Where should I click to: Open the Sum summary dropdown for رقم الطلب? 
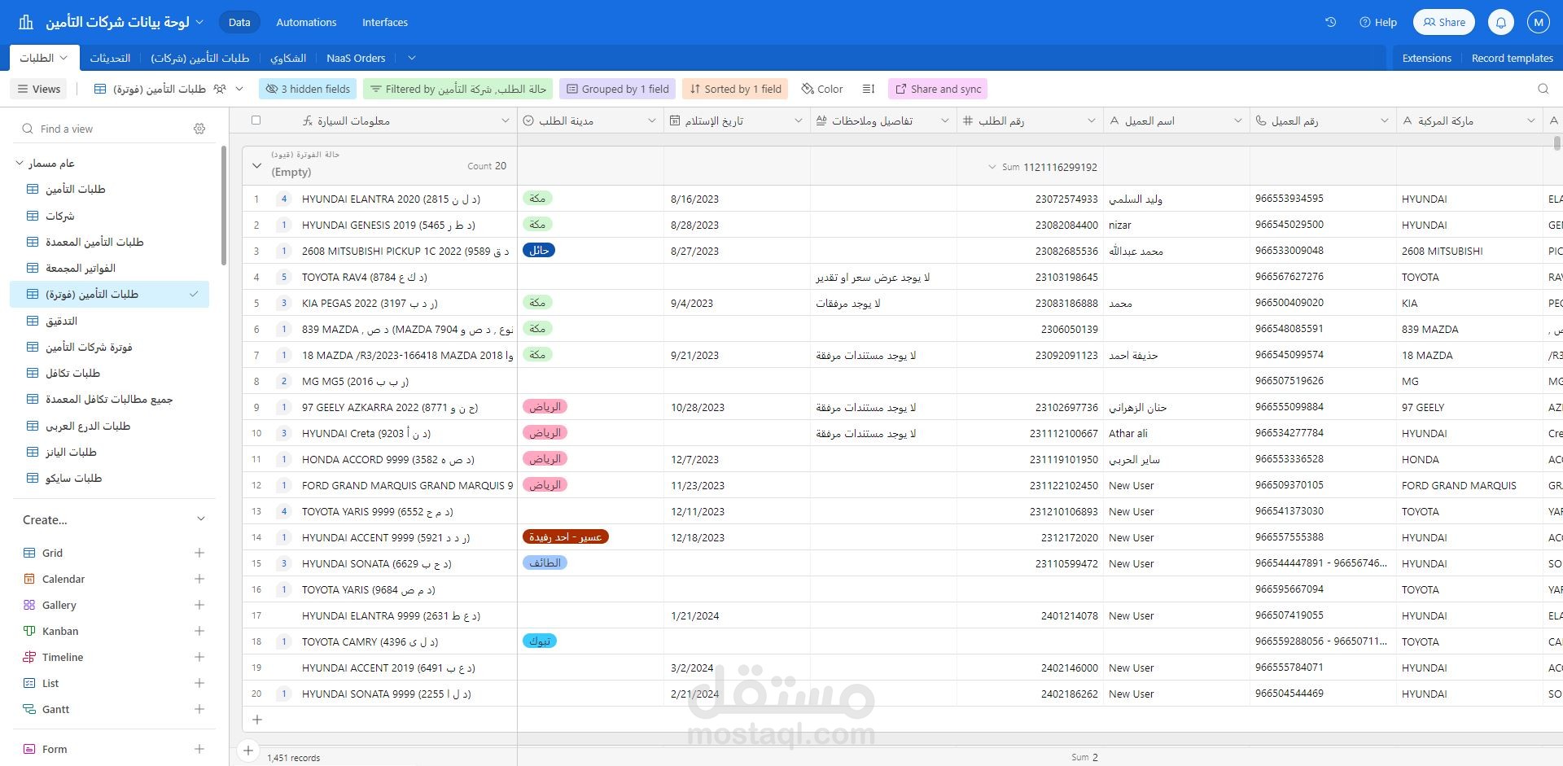[992, 167]
